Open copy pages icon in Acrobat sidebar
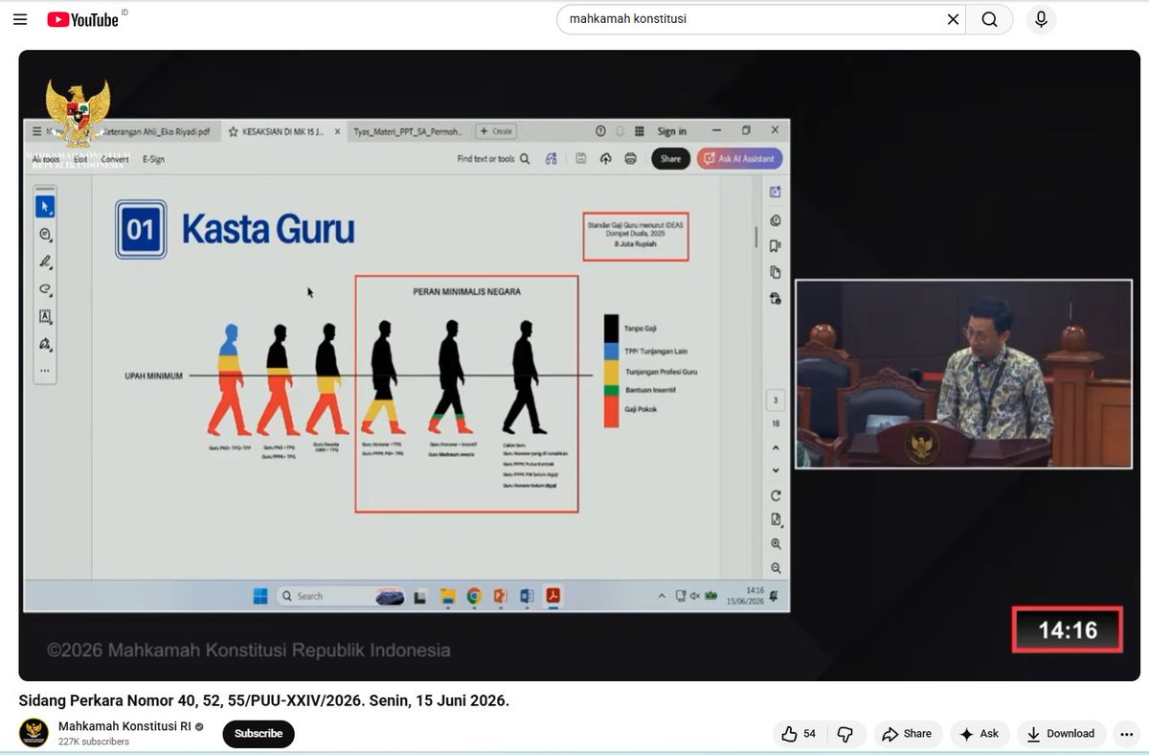Image resolution: width=1149 pixels, height=755 pixels. coord(776,272)
